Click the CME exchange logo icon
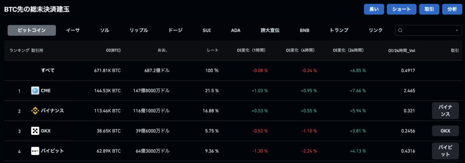 coord(35,91)
